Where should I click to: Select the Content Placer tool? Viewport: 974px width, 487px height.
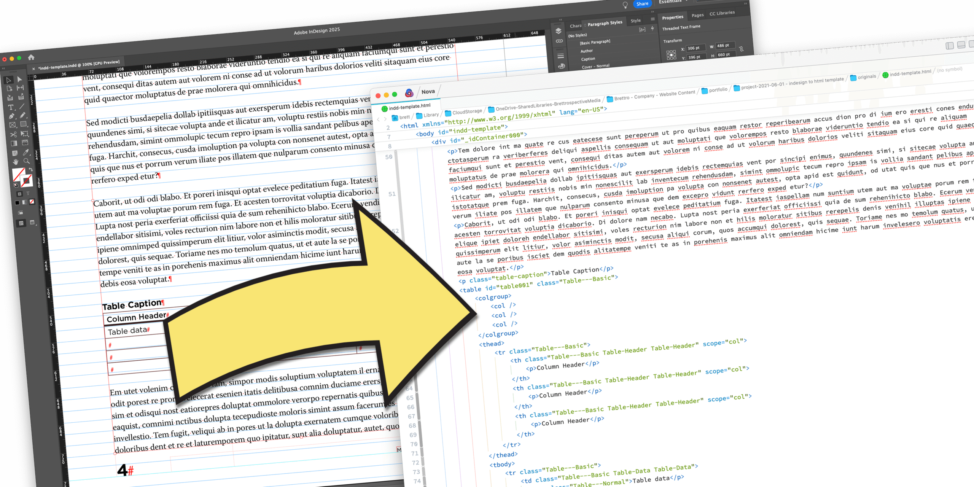[21, 97]
